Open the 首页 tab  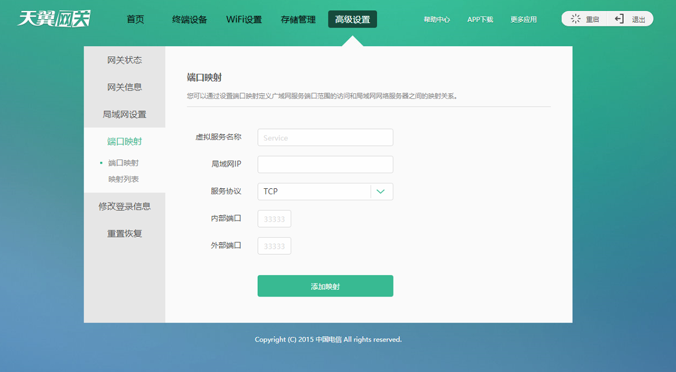pyautogui.click(x=135, y=20)
